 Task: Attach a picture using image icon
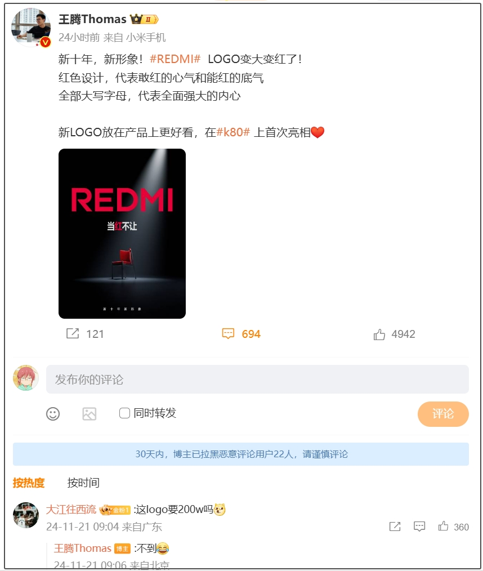click(x=89, y=414)
